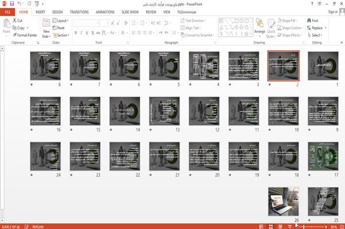Click the Normal view icon in status bar
This screenshot has height=229, width=345.
click(x=261, y=227)
